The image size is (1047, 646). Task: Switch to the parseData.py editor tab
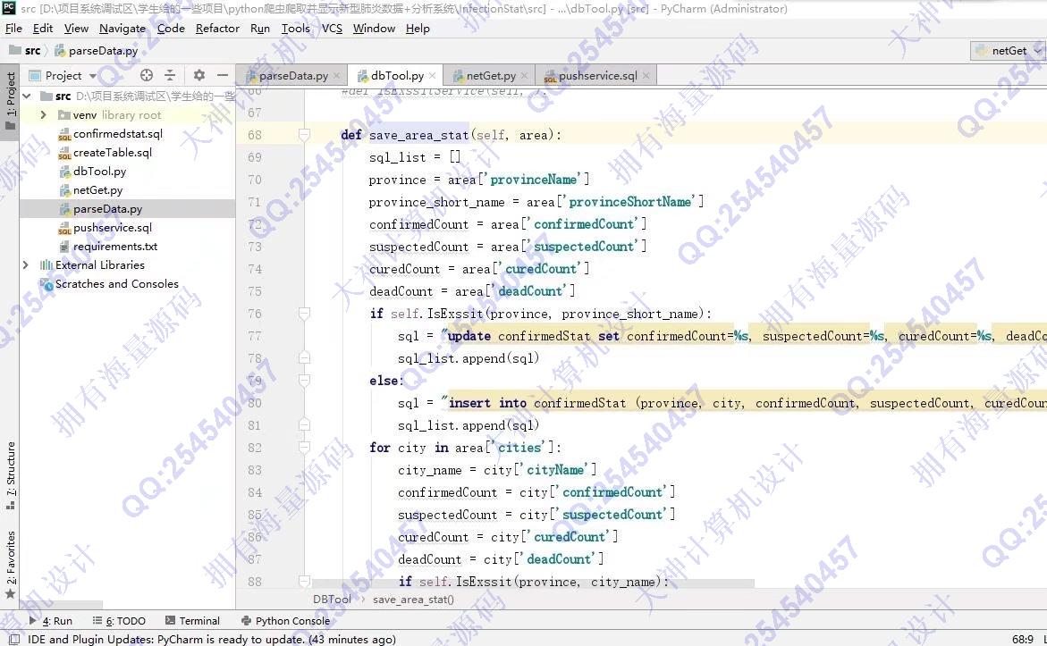pos(292,75)
